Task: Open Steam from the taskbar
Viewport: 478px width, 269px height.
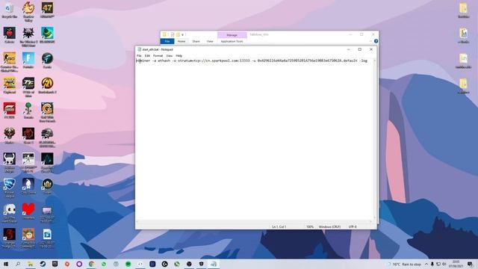Action: [43, 264]
